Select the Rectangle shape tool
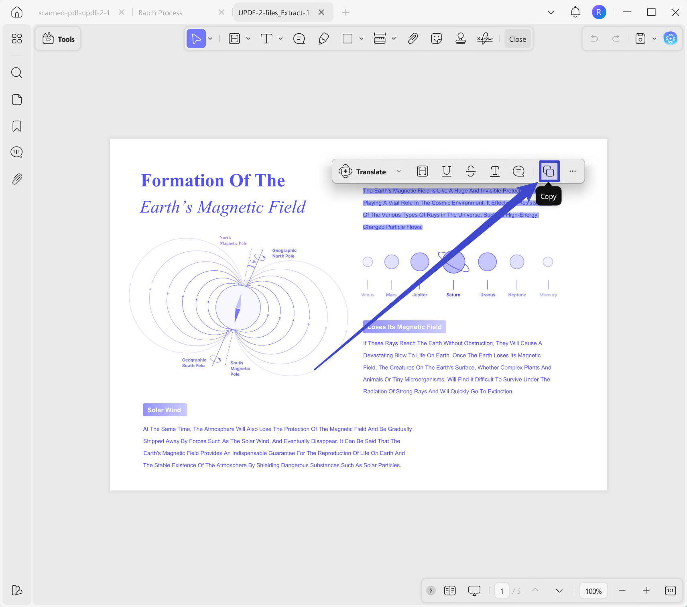Screen dimensions: 687x607 [348, 39]
